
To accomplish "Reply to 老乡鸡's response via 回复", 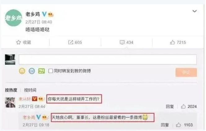I will [x=165, y=125].
